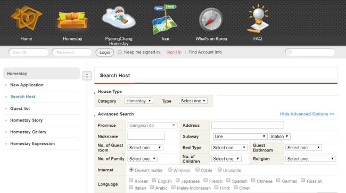Check the Other language box
The width and height of the screenshot is (346, 193).
pyautogui.click(x=236, y=187)
